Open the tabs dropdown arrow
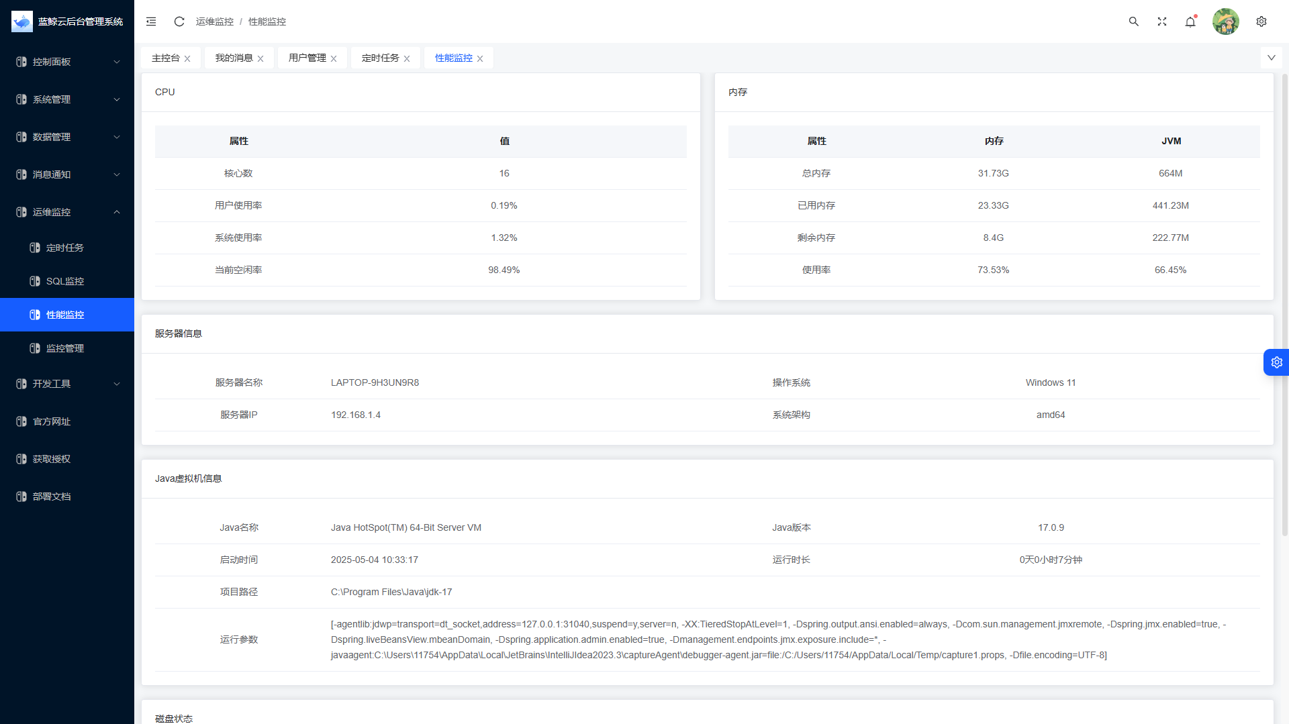The height and width of the screenshot is (724, 1289). 1271,58
